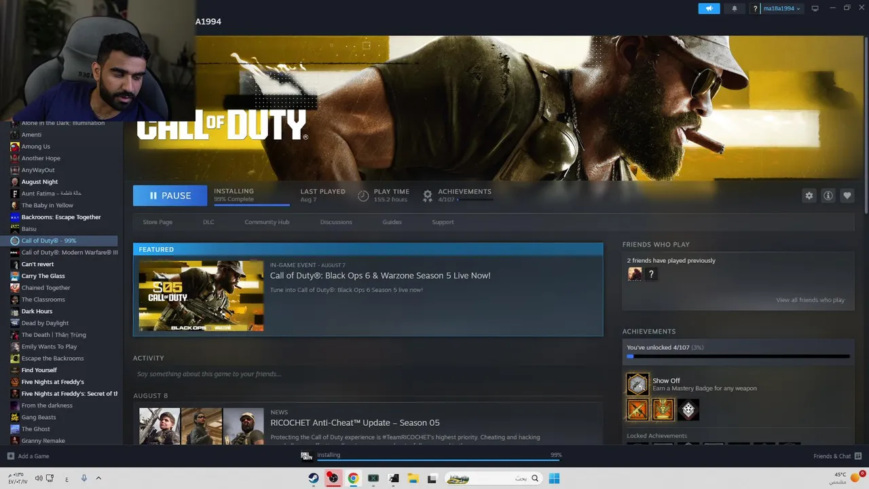Open the Support tab
869x489 pixels.
click(443, 222)
